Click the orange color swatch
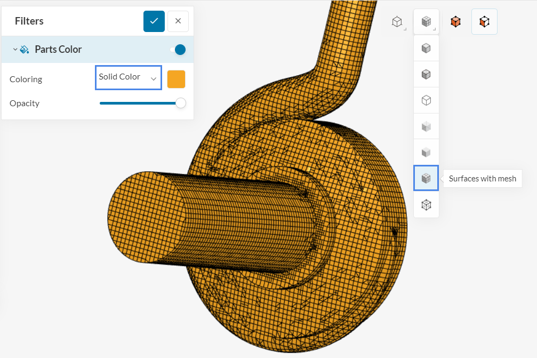The height and width of the screenshot is (358, 537). click(176, 79)
